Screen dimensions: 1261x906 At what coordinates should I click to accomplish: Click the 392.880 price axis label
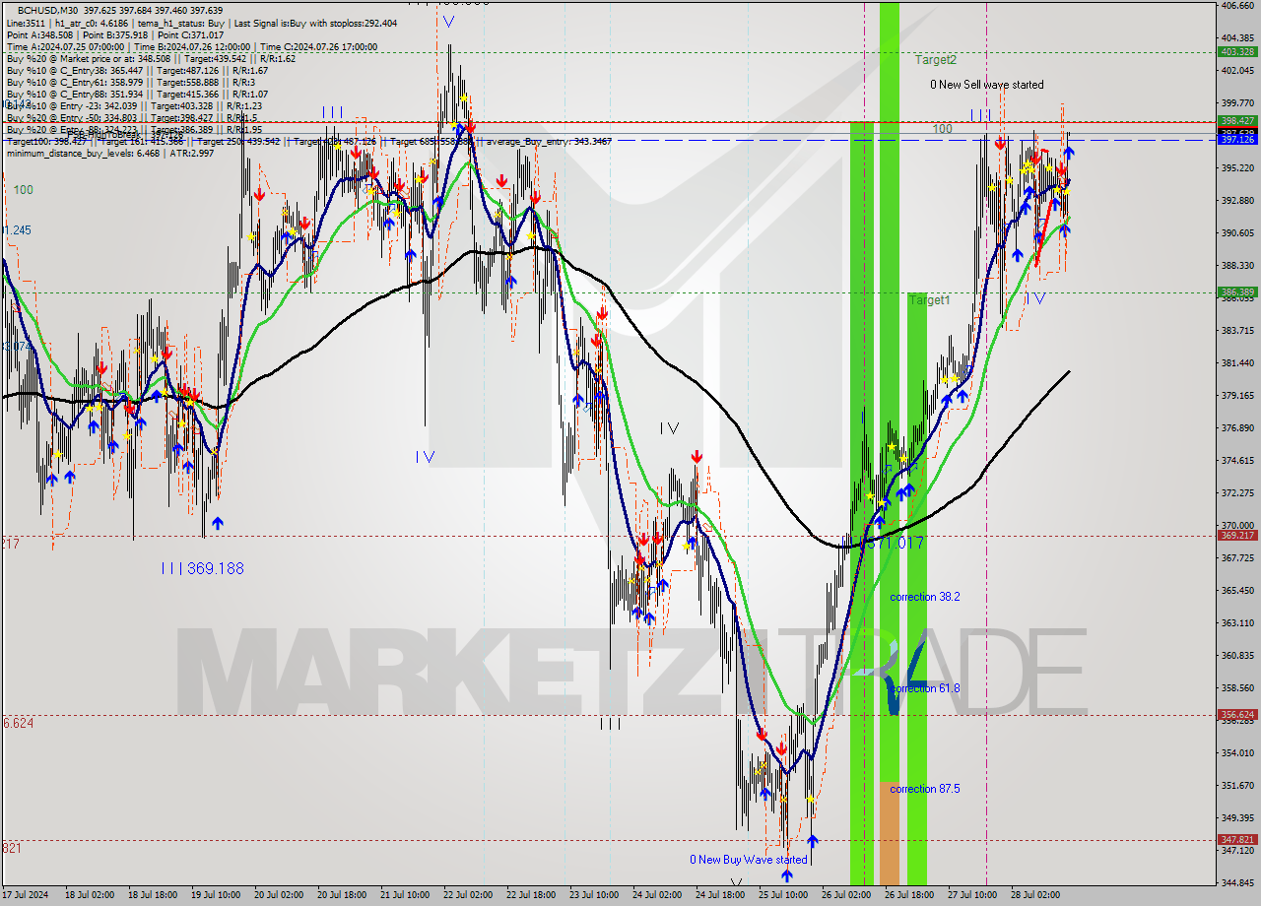coord(1237,201)
